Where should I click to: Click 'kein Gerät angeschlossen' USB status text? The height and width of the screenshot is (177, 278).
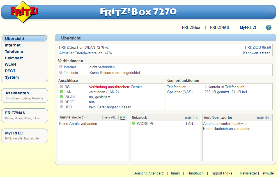pyautogui.click(x=110, y=107)
